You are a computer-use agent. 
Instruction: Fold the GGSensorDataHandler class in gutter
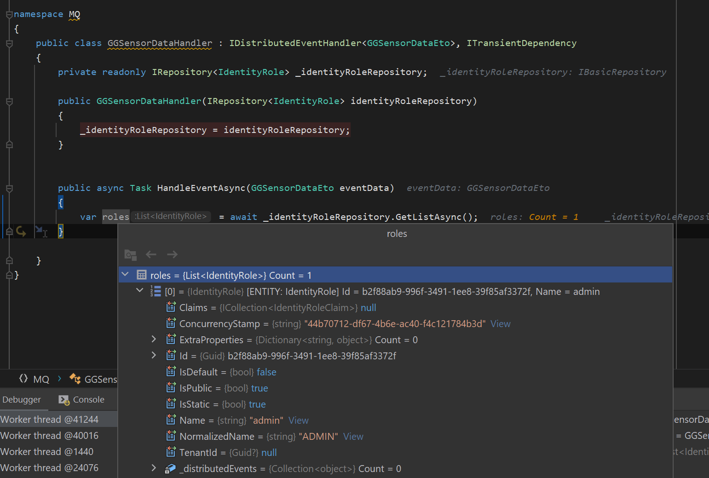tap(9, 44)
